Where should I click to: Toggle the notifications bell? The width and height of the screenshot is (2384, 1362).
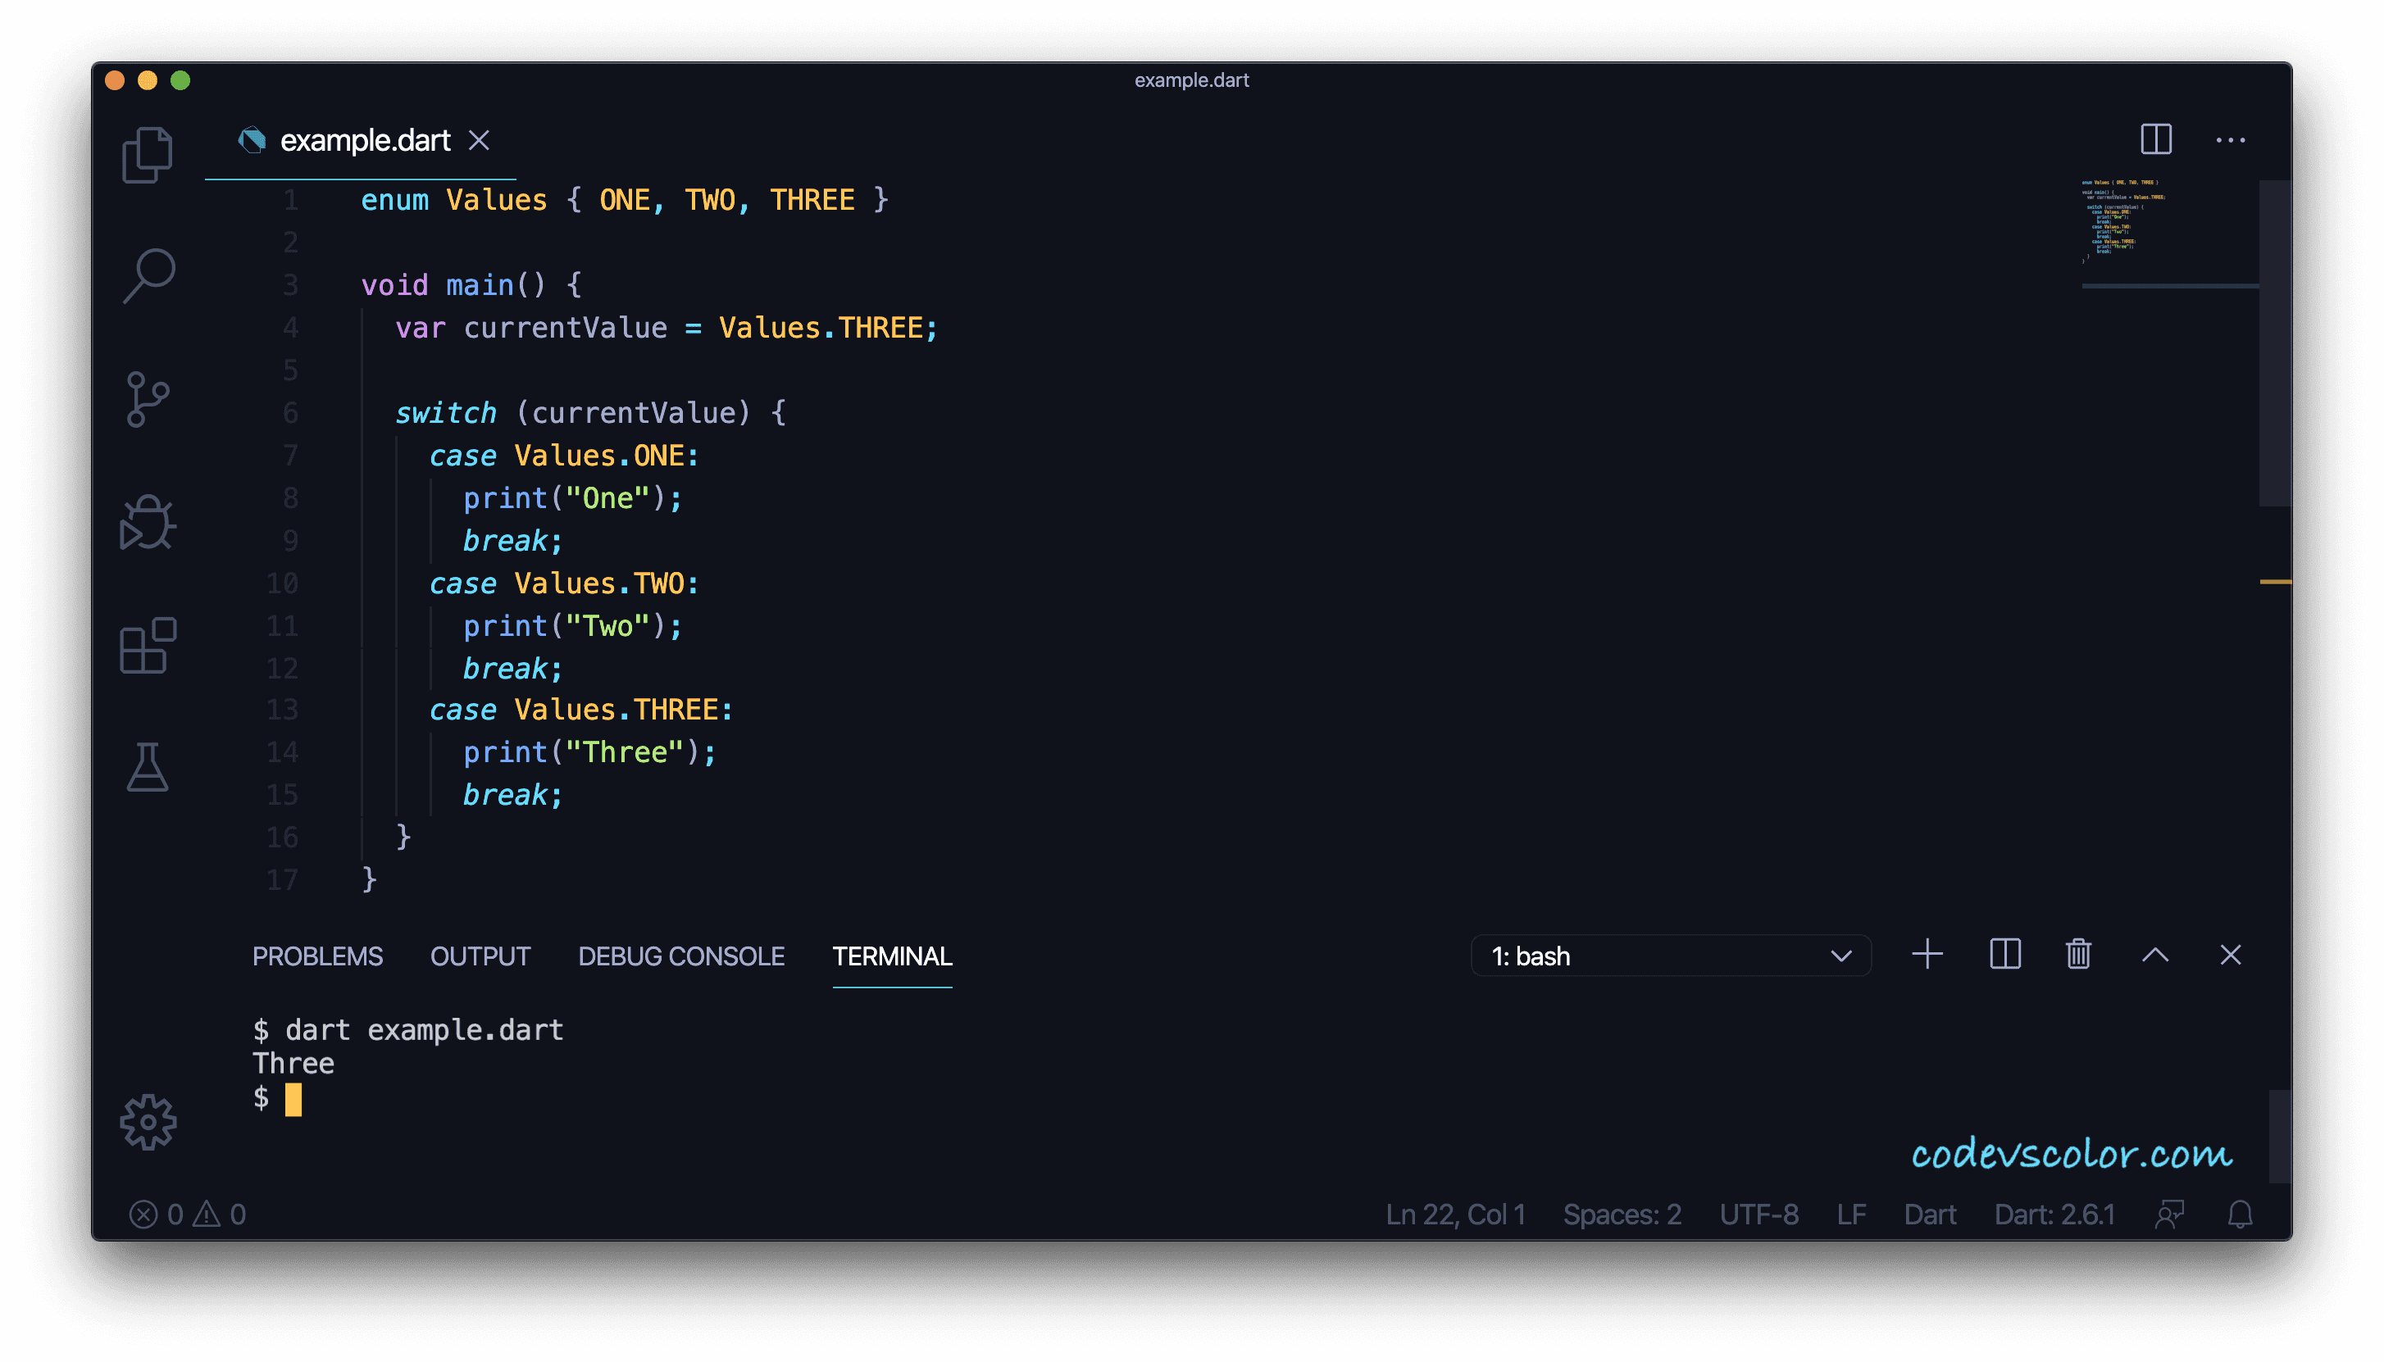coord(2240,1214)
